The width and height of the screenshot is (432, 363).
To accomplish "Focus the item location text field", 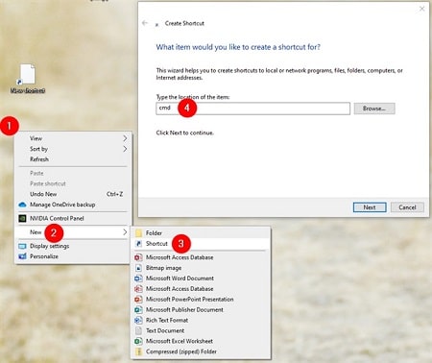I will [x=252, y=109].
